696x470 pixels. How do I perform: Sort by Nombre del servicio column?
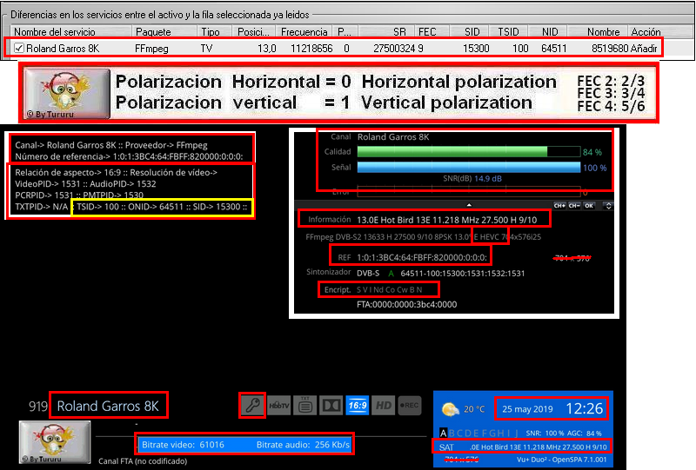pos(71,32)
